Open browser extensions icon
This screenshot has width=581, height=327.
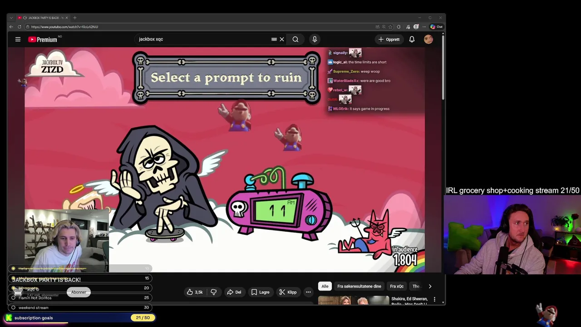399,27
